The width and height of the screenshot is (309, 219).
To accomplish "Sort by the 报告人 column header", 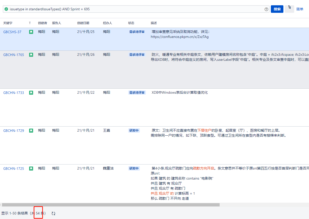I will point(56,23).
